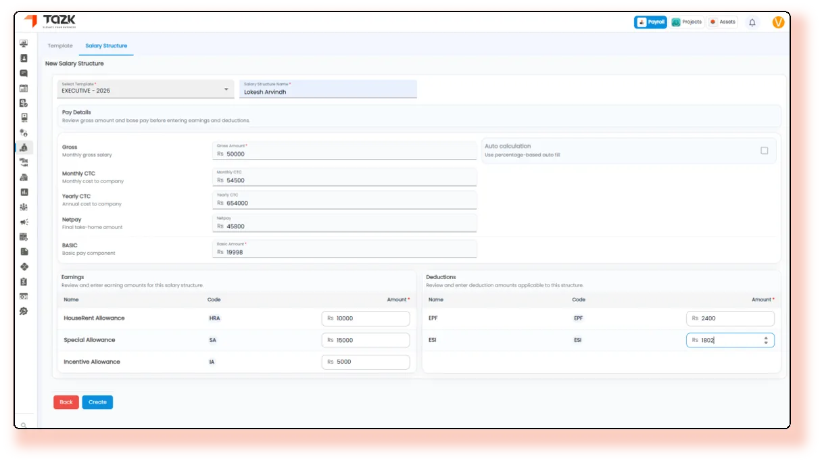The height and width of the screenshot is (463, 822).
Task: Click the TAZK logo
Action: pos(51,22)
